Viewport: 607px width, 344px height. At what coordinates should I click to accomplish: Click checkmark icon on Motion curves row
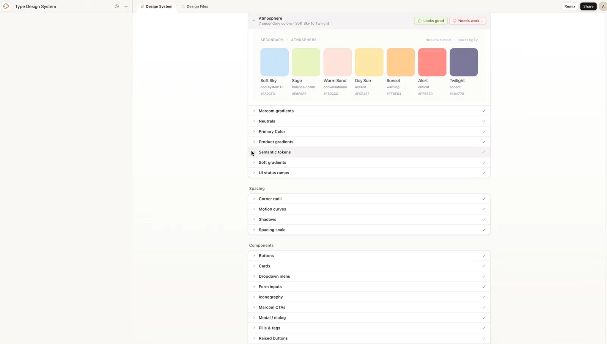(x=484, y=209)
